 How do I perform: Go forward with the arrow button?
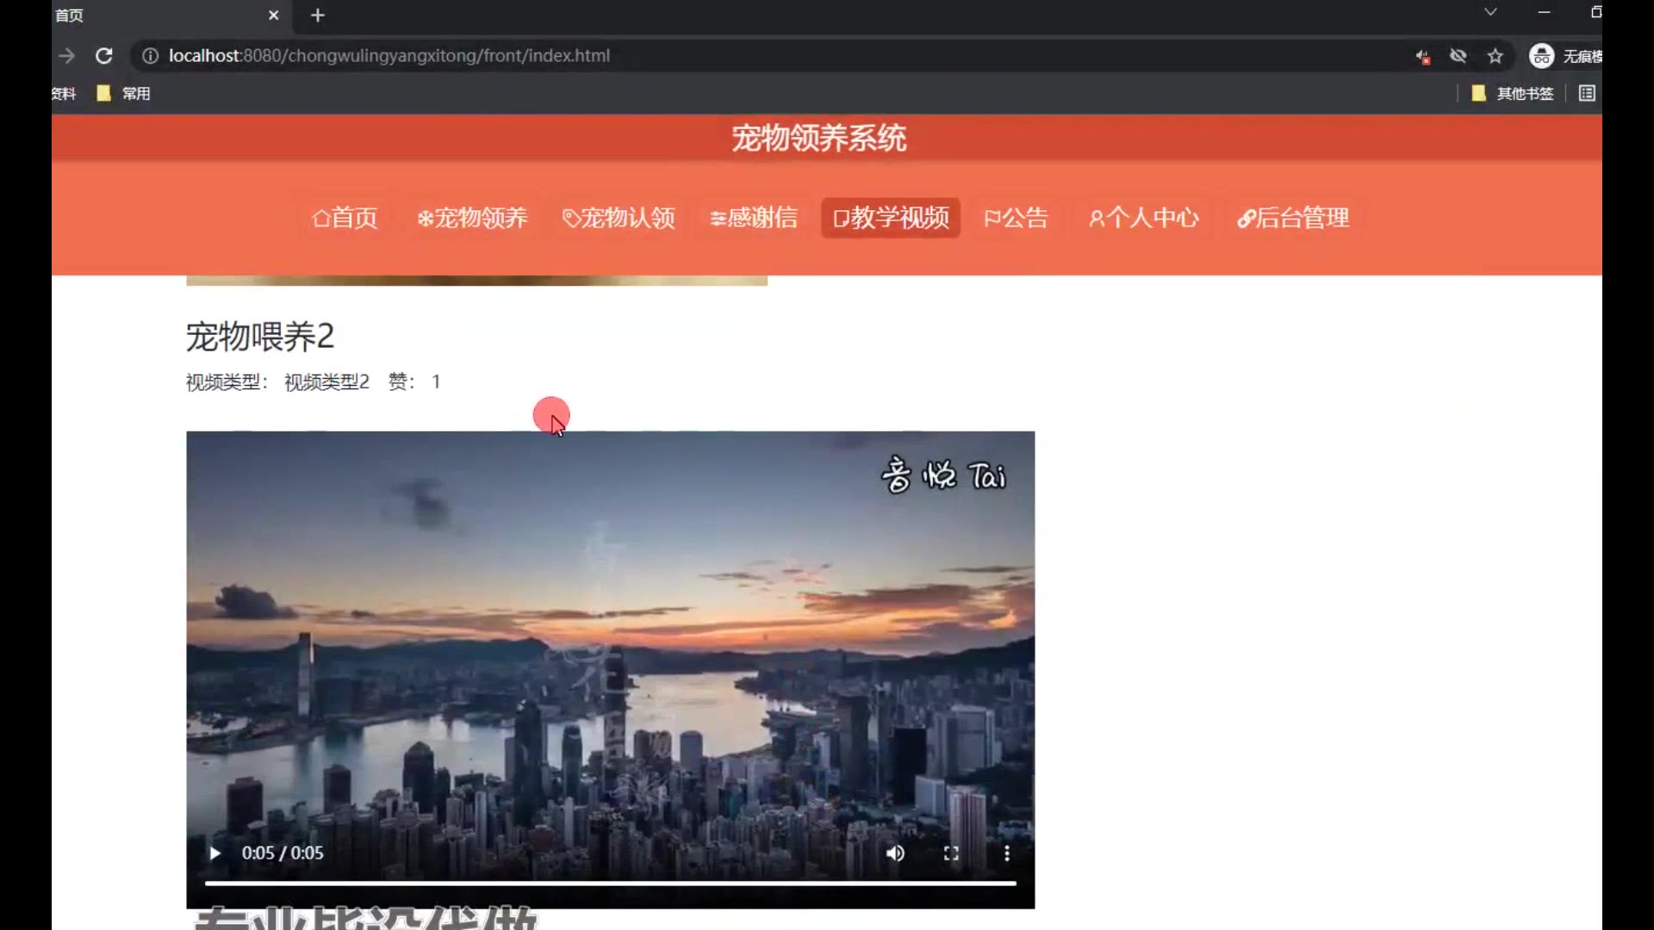point(66,56)
